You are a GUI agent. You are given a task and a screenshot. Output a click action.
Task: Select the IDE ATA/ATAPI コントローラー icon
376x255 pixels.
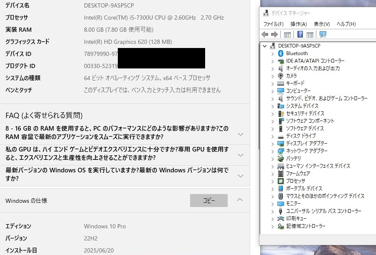pyautogui.click(x=281, y=61)
